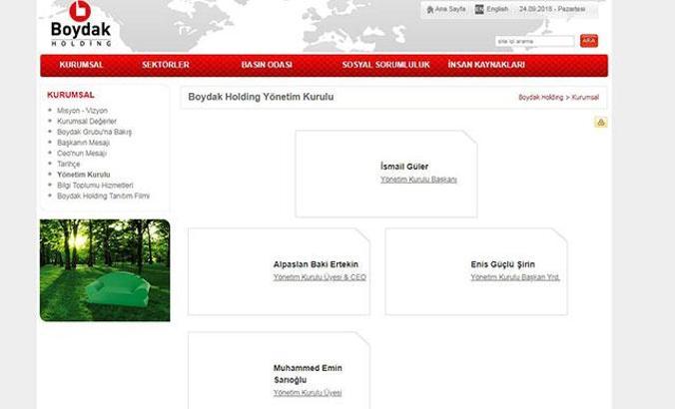Open Boydak Holding Tanıtım Filmi link
The image size is (675, 409).
[103, 196]
